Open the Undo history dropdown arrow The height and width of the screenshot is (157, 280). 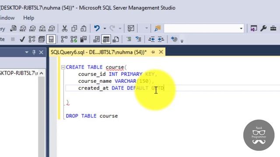[105, 28]
